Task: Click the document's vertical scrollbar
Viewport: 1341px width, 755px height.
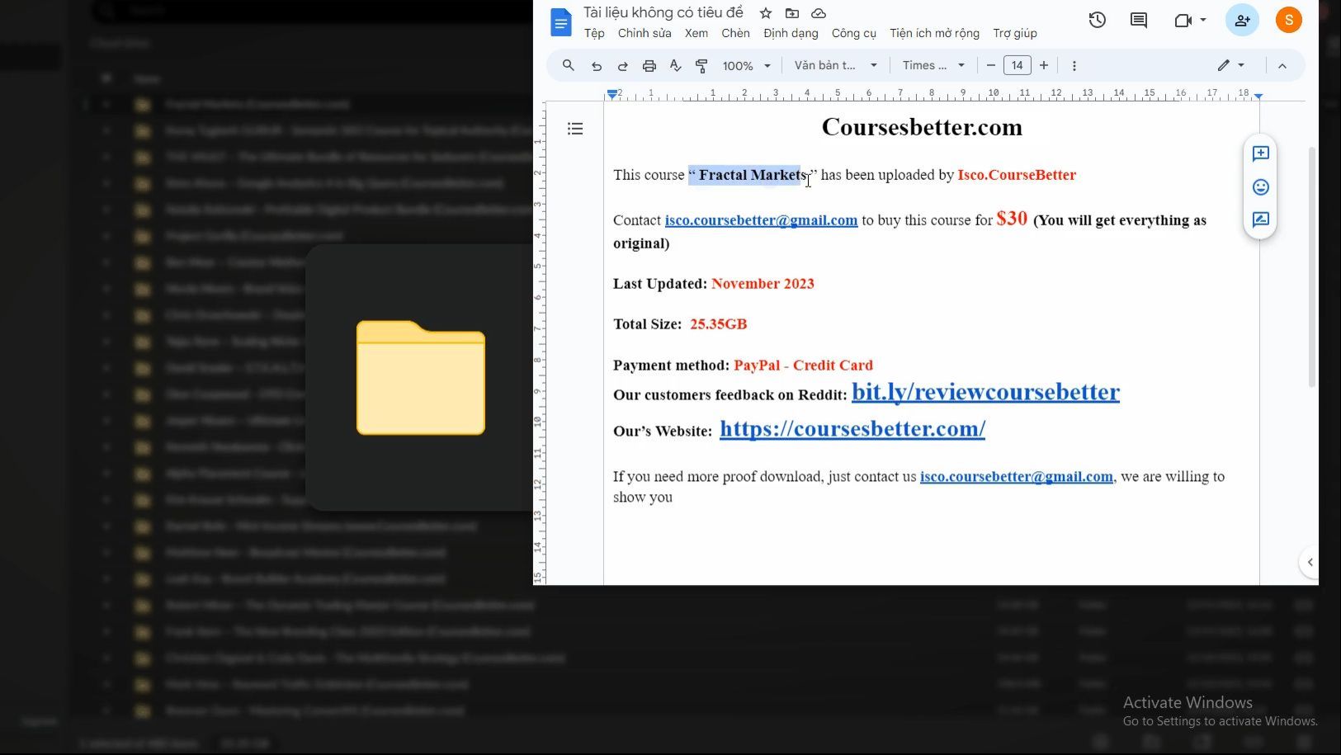Action: pos(1312,267)
